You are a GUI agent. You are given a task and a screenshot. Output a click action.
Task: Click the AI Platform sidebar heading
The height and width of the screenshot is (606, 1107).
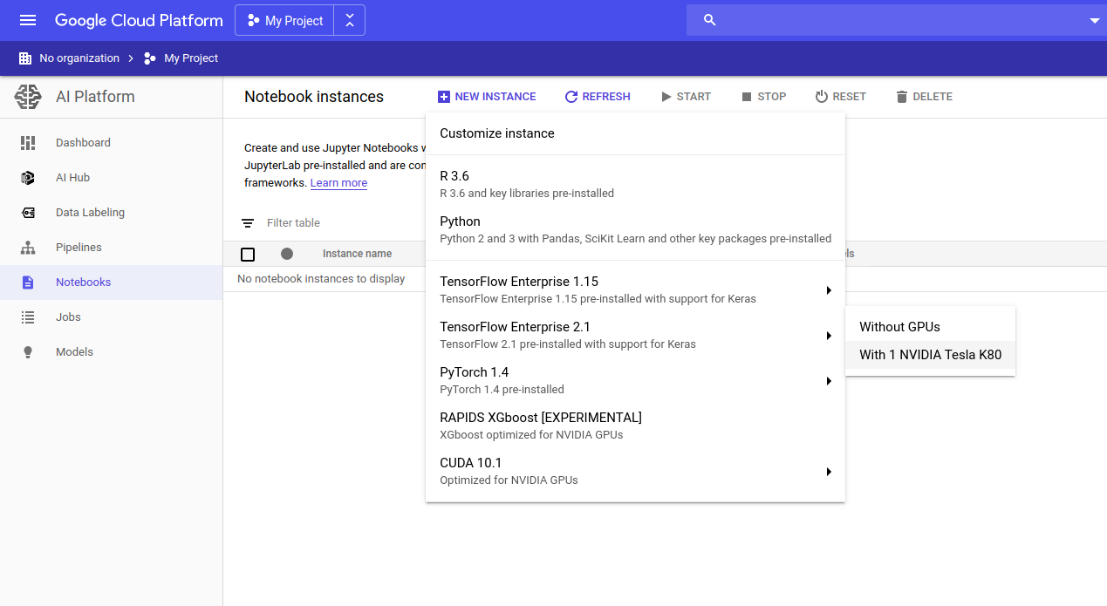[95, 97]
